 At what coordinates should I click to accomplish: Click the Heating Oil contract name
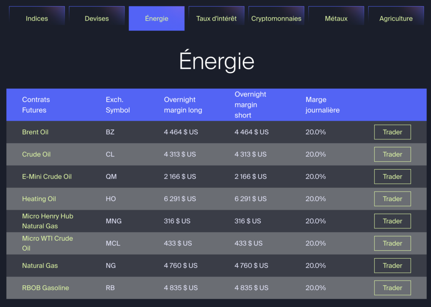click(39, 199)
